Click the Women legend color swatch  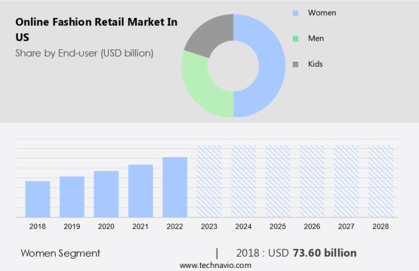[295, 13]
